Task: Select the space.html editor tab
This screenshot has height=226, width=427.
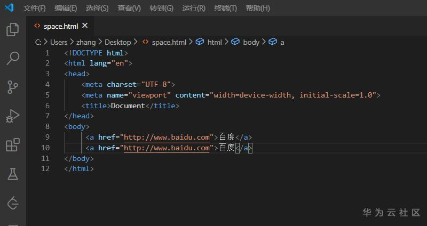Action: coord(60,26)
